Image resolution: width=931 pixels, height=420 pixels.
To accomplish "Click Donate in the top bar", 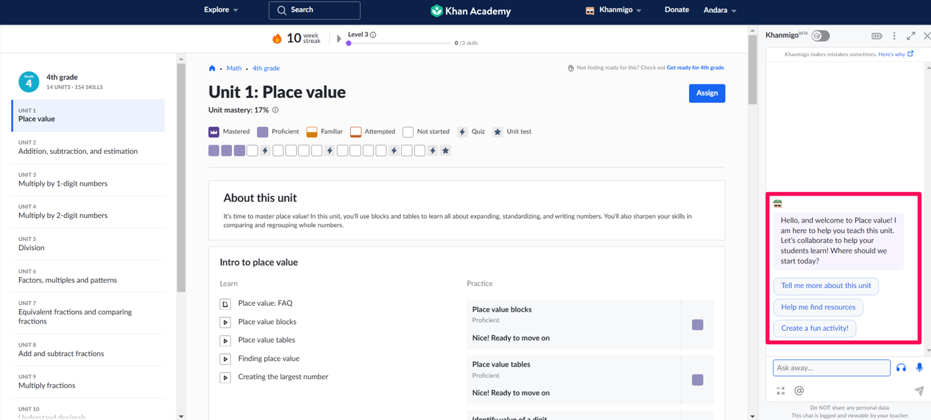I will pos(677,10).
